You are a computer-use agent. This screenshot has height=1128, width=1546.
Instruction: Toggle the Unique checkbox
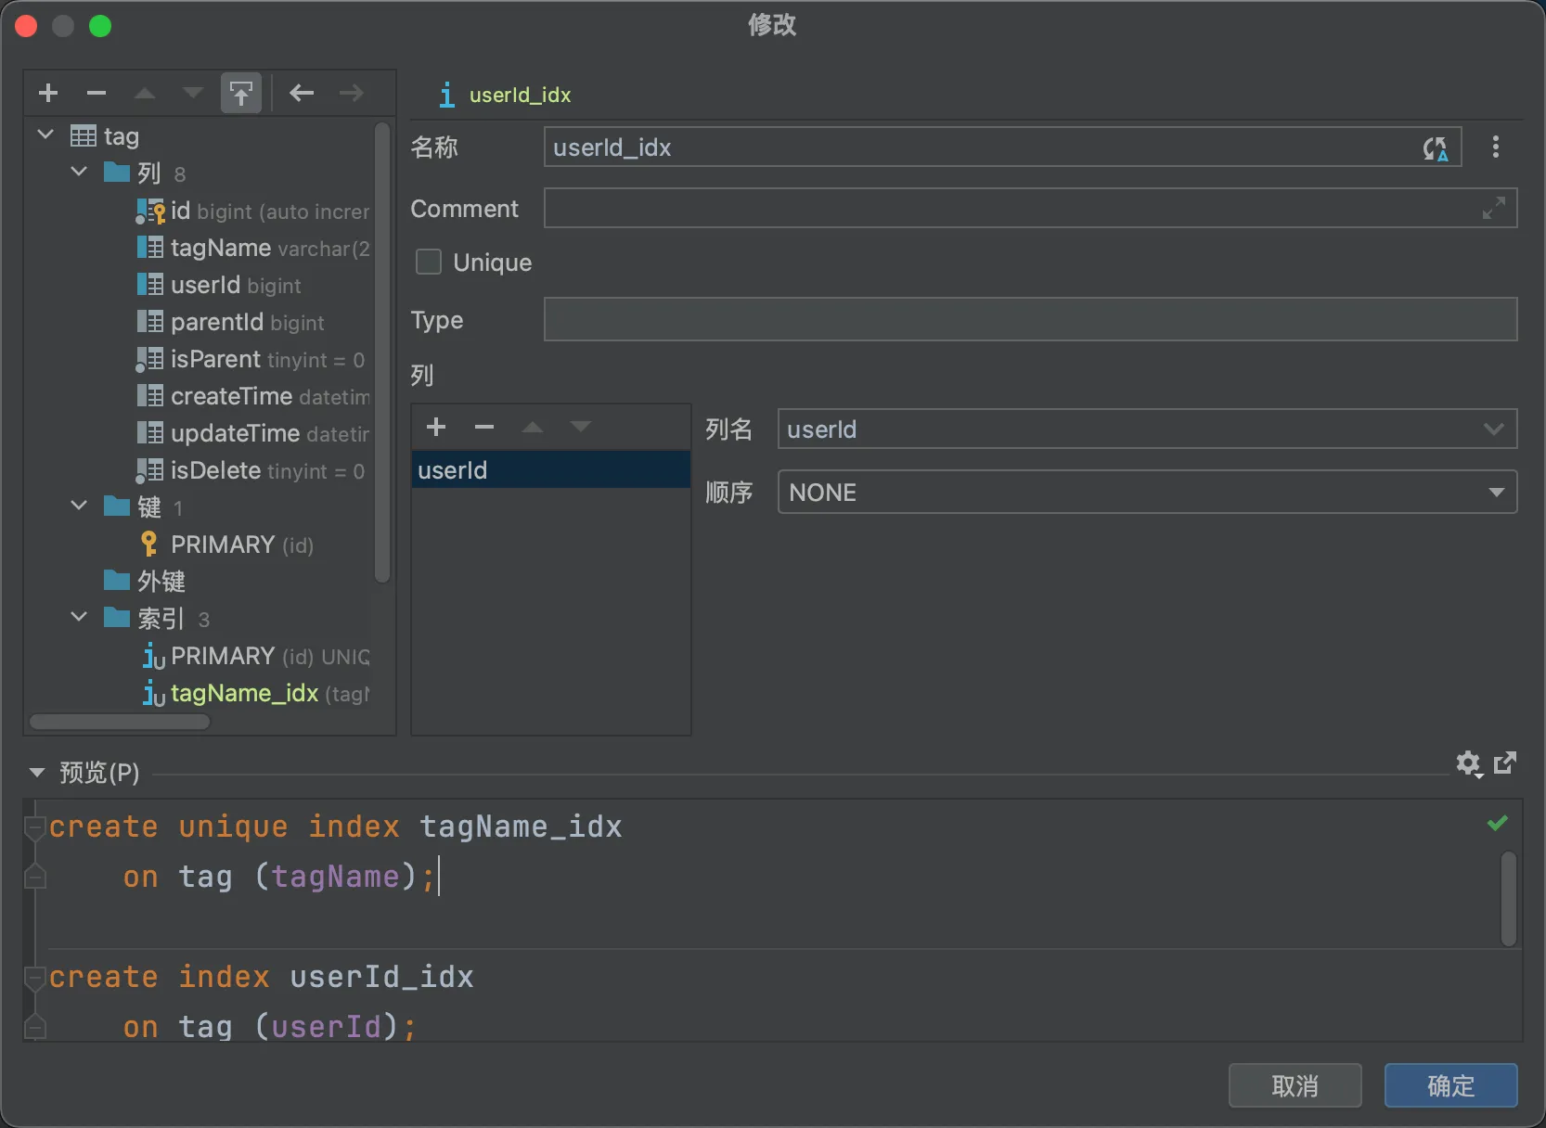[428, 263]
